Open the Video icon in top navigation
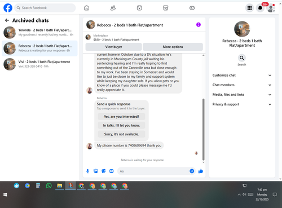The image size is (282, 208). click(x=139, y=8)
